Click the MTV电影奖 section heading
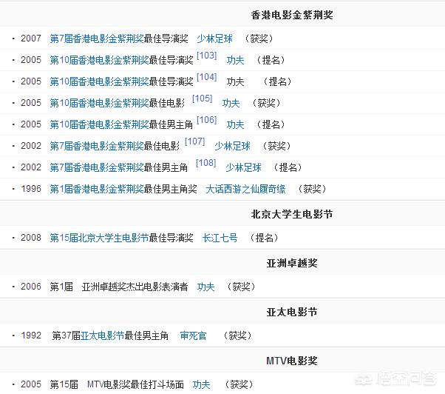The width and height of the screenshot is (445, 394). 292,361
